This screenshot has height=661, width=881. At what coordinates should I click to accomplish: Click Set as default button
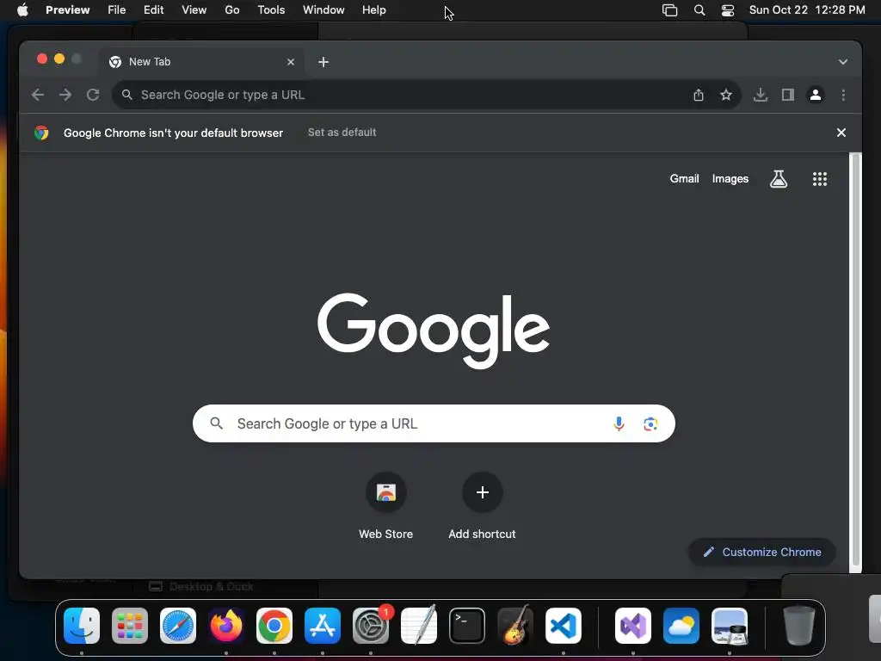point(342,133)
